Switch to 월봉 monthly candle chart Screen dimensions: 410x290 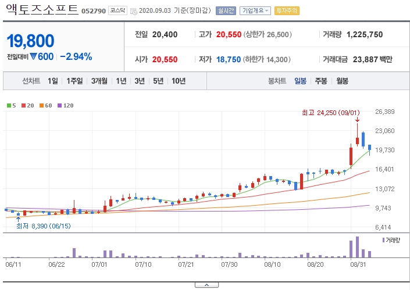click(343, 81)
